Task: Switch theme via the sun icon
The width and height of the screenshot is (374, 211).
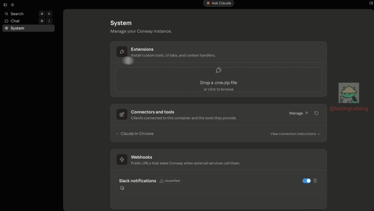Action: 12,5
